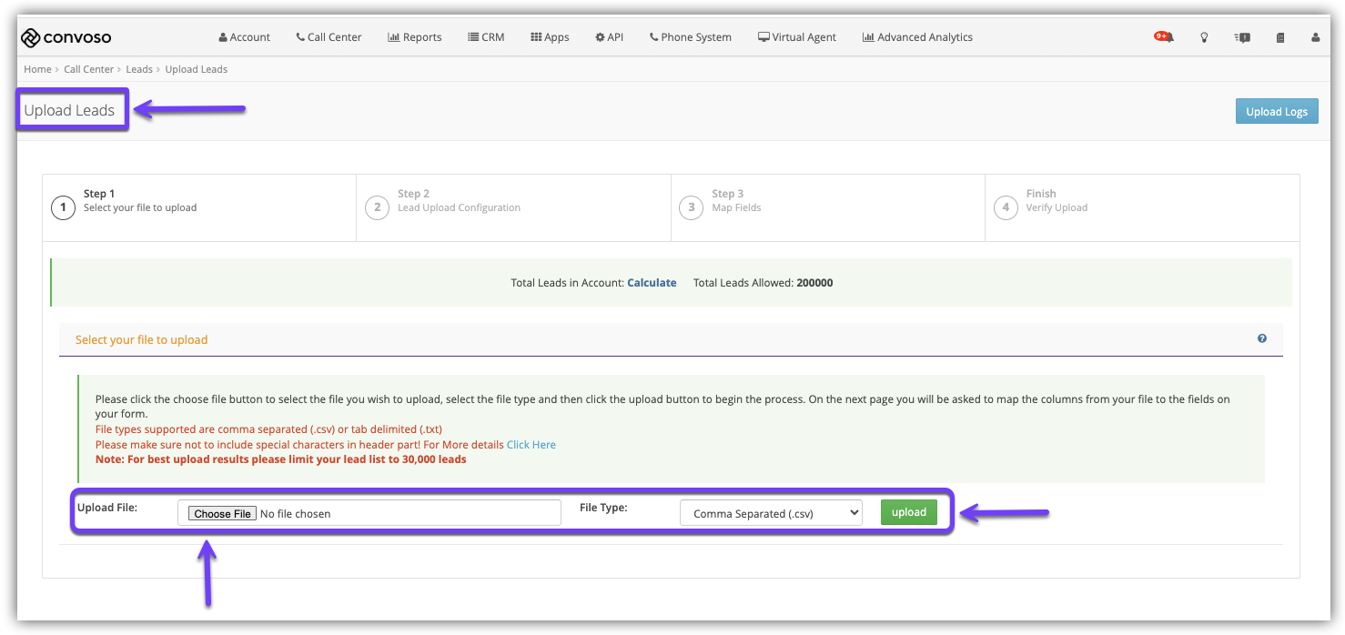This screenshot has width=1345, height=635.
Task: Open the user profile icon
Action: tap(1315, 37)
